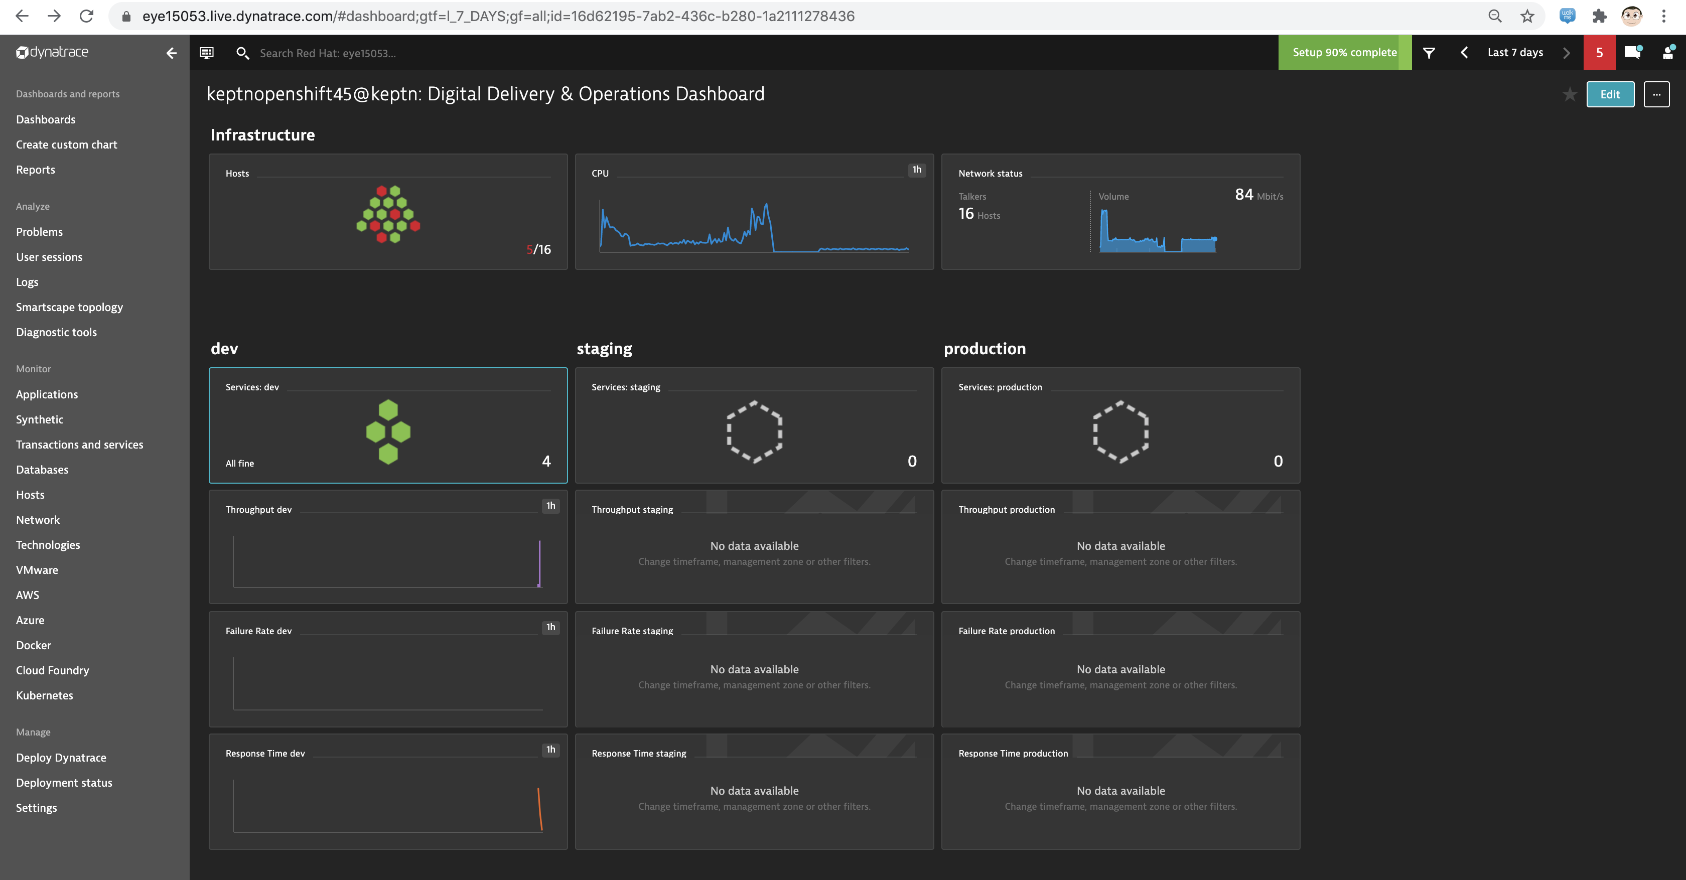The image size is (1686, 880).
Task: Open Smartscape topology
Action: [x=69, y=308]
